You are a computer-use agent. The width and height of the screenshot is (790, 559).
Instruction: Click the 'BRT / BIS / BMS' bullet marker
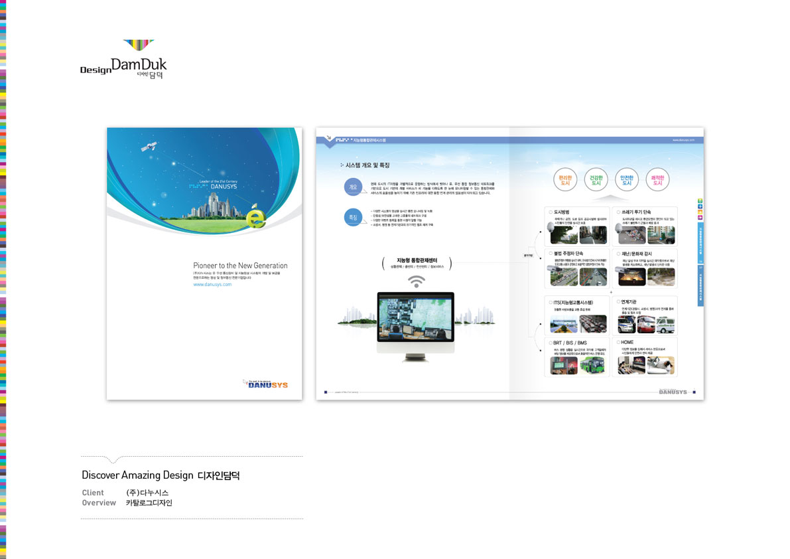coord(551,343)
